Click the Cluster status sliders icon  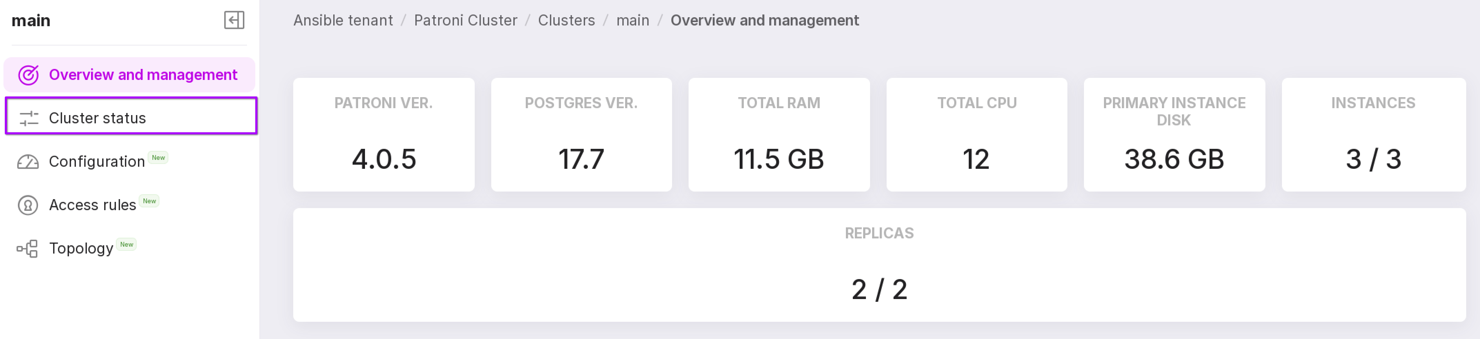click(x=28, y=118)
